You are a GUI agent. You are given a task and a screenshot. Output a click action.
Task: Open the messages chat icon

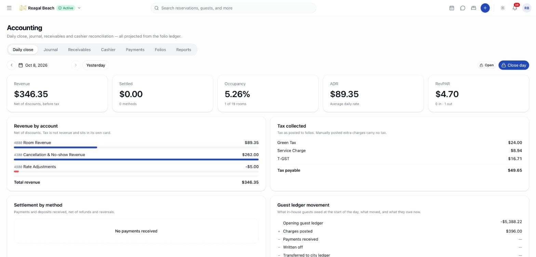[x=463, y=8]
